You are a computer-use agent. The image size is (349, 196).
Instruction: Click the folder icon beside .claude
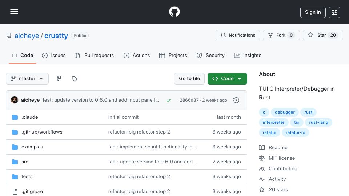coord(15,117)
